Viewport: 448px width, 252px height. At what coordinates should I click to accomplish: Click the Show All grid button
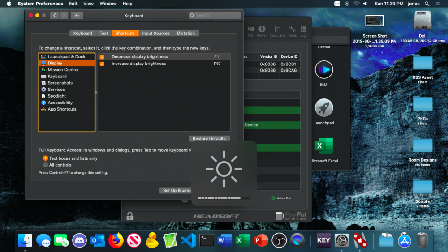pyautogui.click(x=77, y=15)
